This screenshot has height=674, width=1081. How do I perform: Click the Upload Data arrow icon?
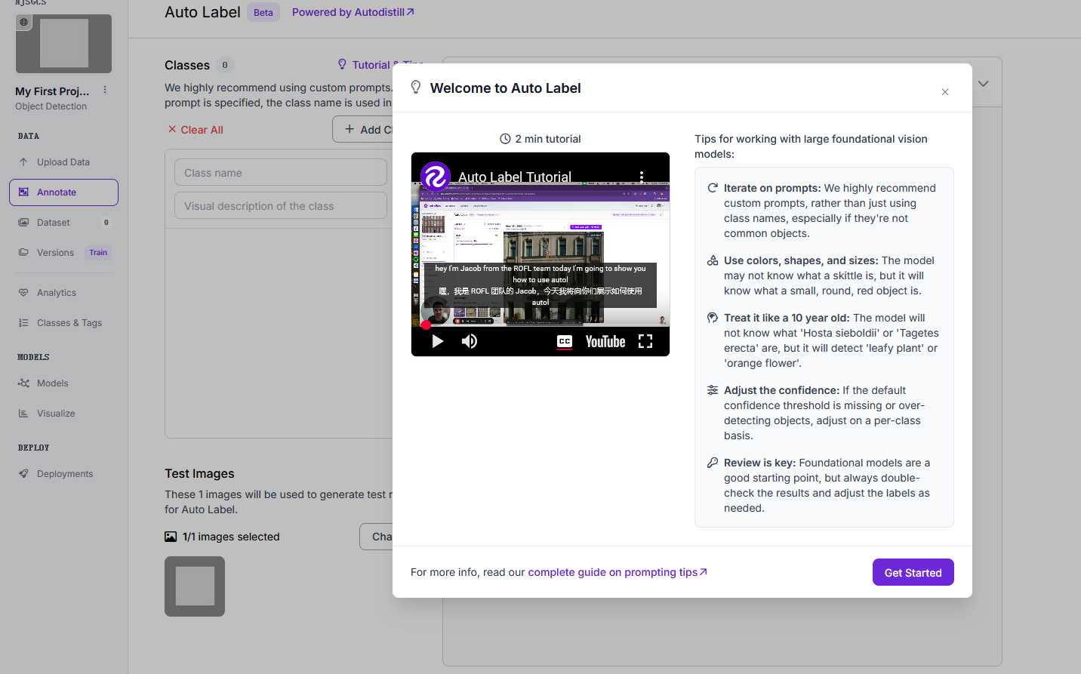click(23, 162)
